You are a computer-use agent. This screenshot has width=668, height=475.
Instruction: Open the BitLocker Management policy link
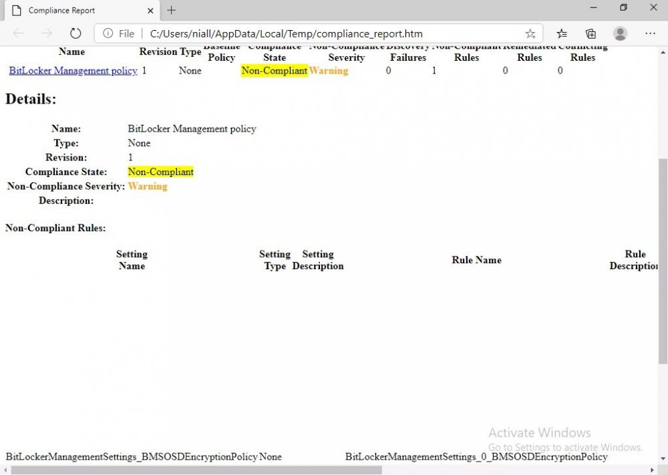pyautogui.click(x=73, y=71)
